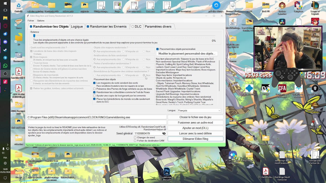Open WhatsApp from the taskbar
The image size is (326, 183).
[x=5, y=66]
